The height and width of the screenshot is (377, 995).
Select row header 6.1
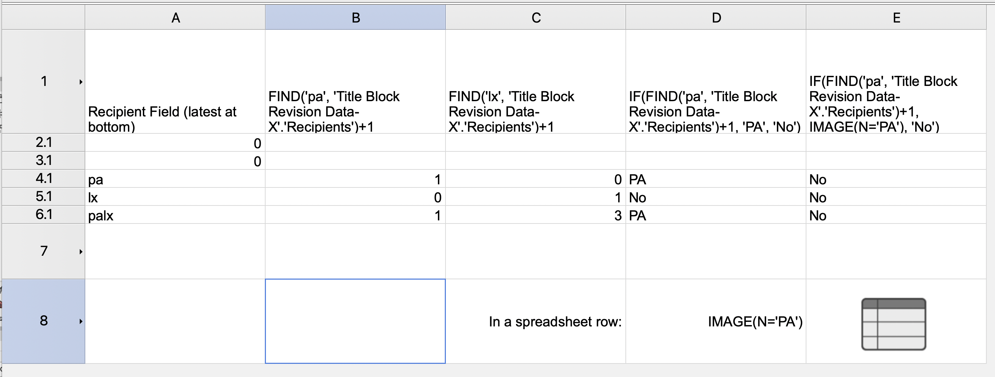[43, 214]
